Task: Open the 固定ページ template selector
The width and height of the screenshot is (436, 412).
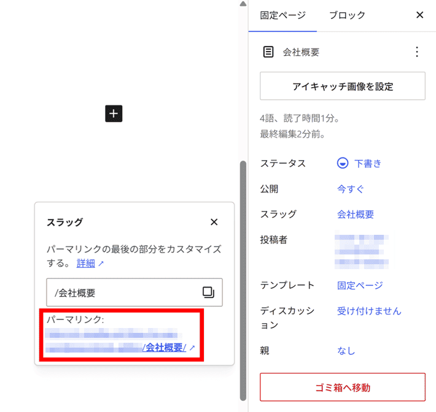Action: 360,285
